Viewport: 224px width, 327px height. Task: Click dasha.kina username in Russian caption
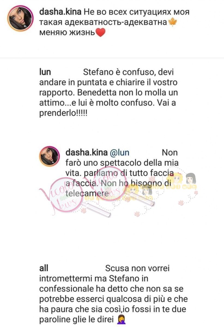(60, 12)
